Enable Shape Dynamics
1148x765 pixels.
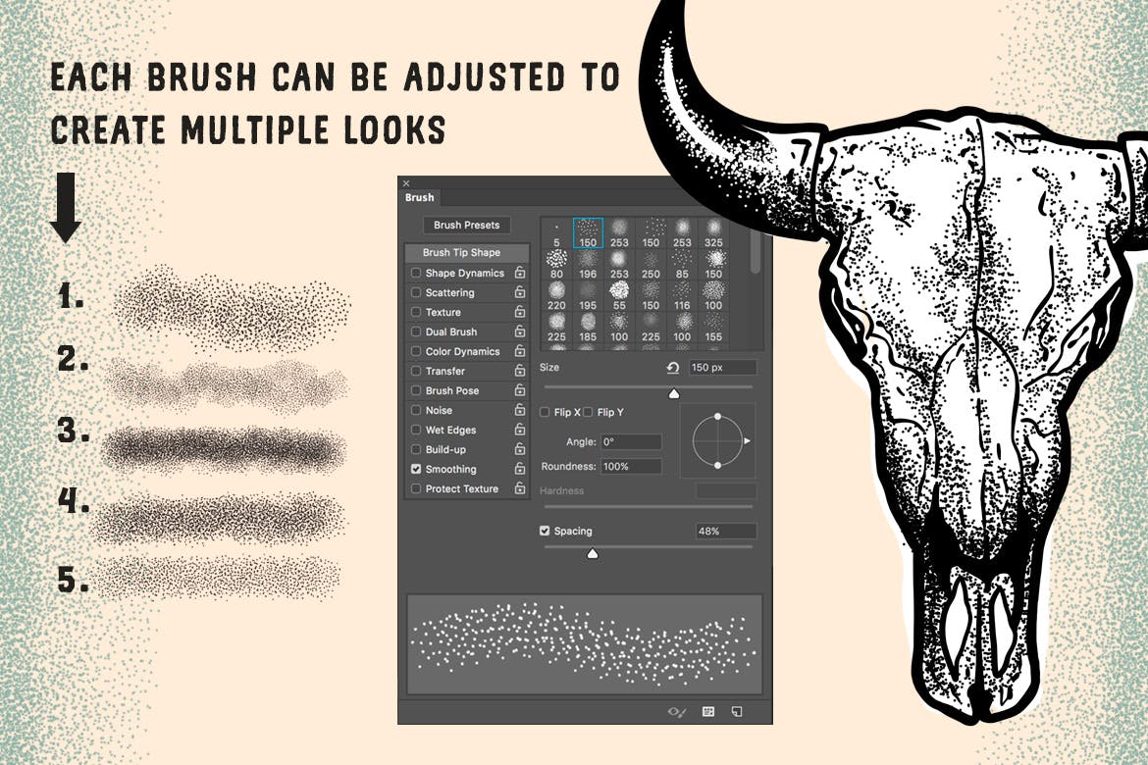click(416, 273)
